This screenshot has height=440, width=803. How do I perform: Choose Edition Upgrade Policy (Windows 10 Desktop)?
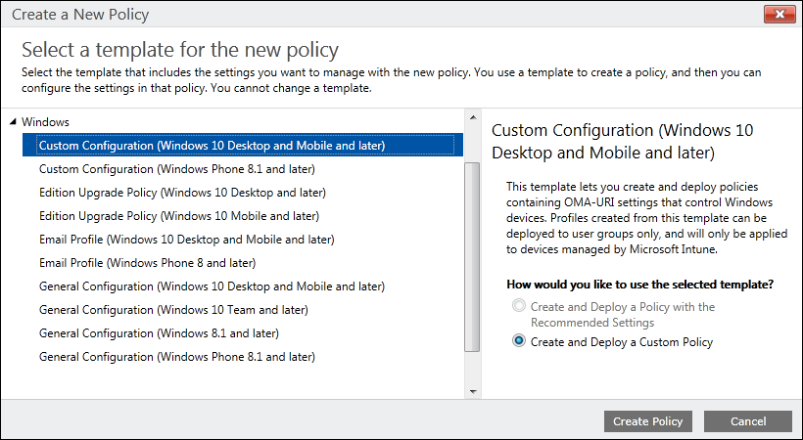pos(182,193)
